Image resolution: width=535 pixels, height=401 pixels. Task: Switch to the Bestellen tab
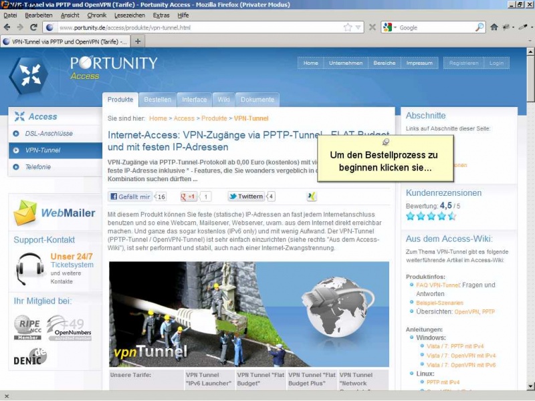click(158, 100)
